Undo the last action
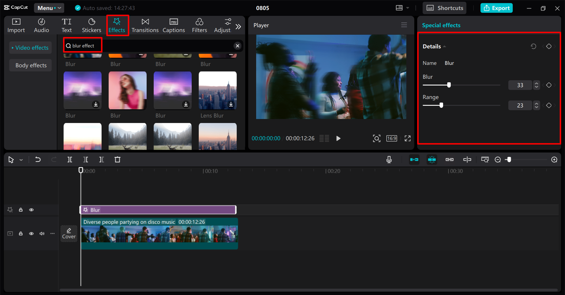This screenshot has height=295, width=565. pos(38,160)
